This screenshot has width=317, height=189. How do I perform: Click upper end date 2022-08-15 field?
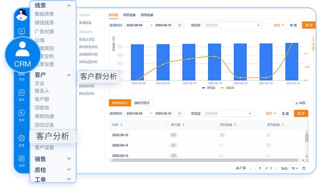163,25
